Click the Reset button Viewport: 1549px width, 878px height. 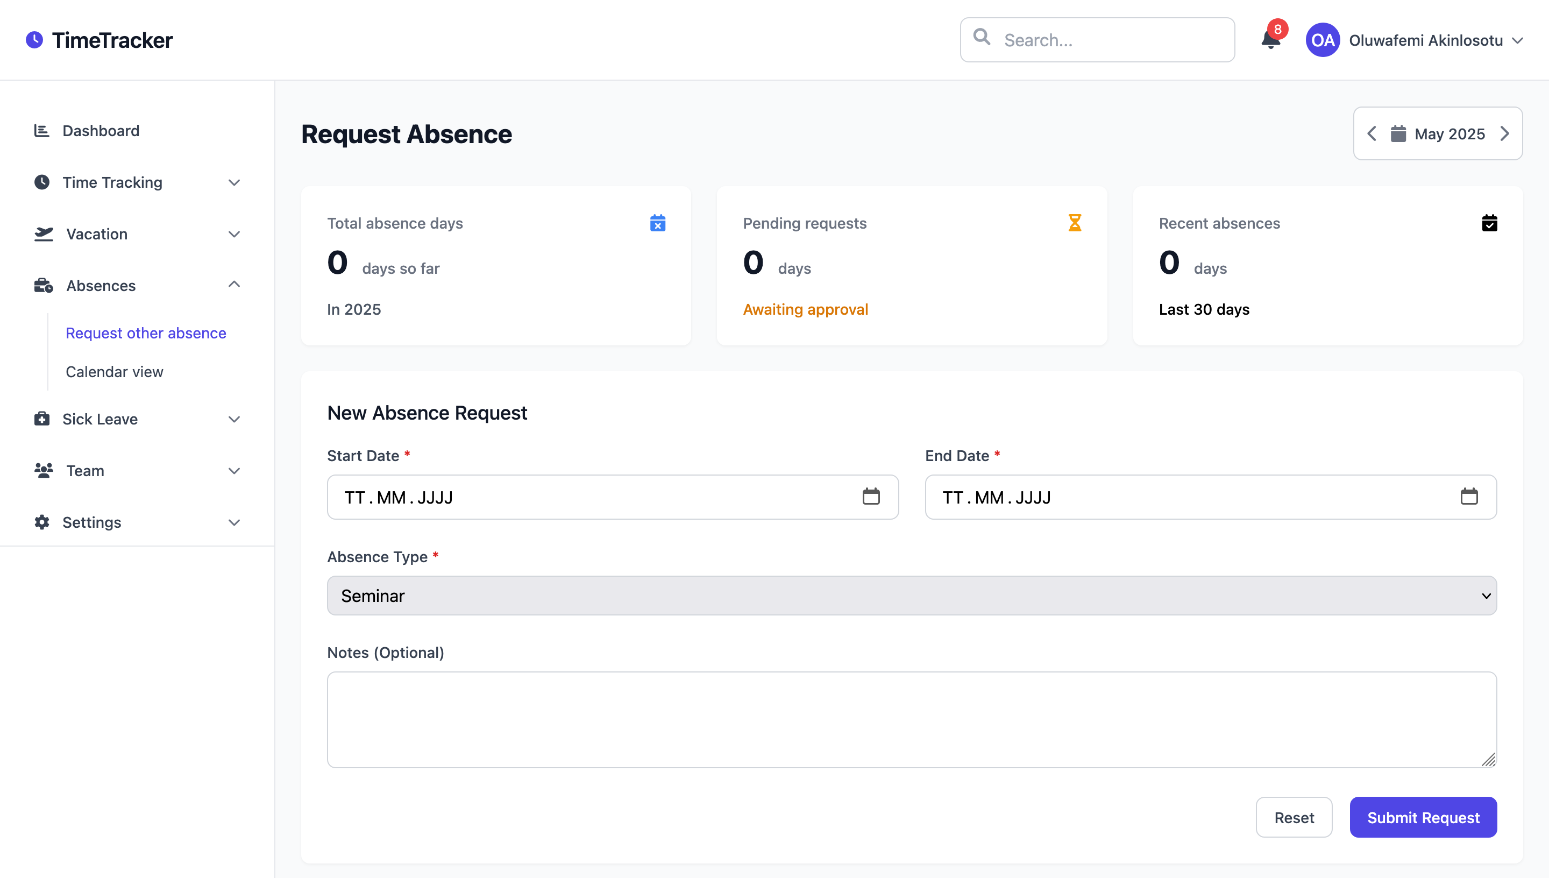click(x=1294, y=817)
